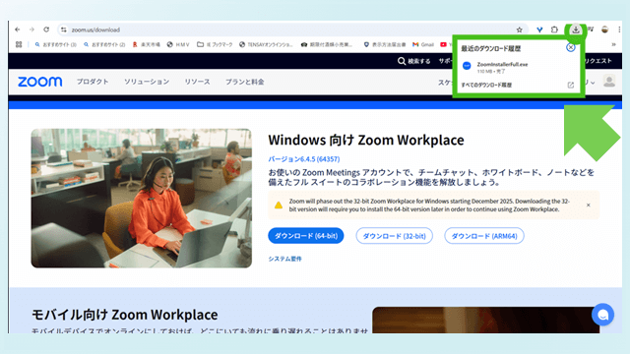Image resolution: width=630 pixels, height=354 pixels.
Task: Open the ソリューション menu
Action: click(x=147, y=82)
